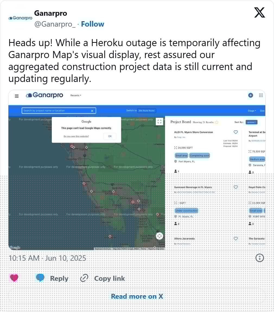Switch to Site Route Router
The width and height of the screenshot is (274, 312).
(x=147, y=111)
